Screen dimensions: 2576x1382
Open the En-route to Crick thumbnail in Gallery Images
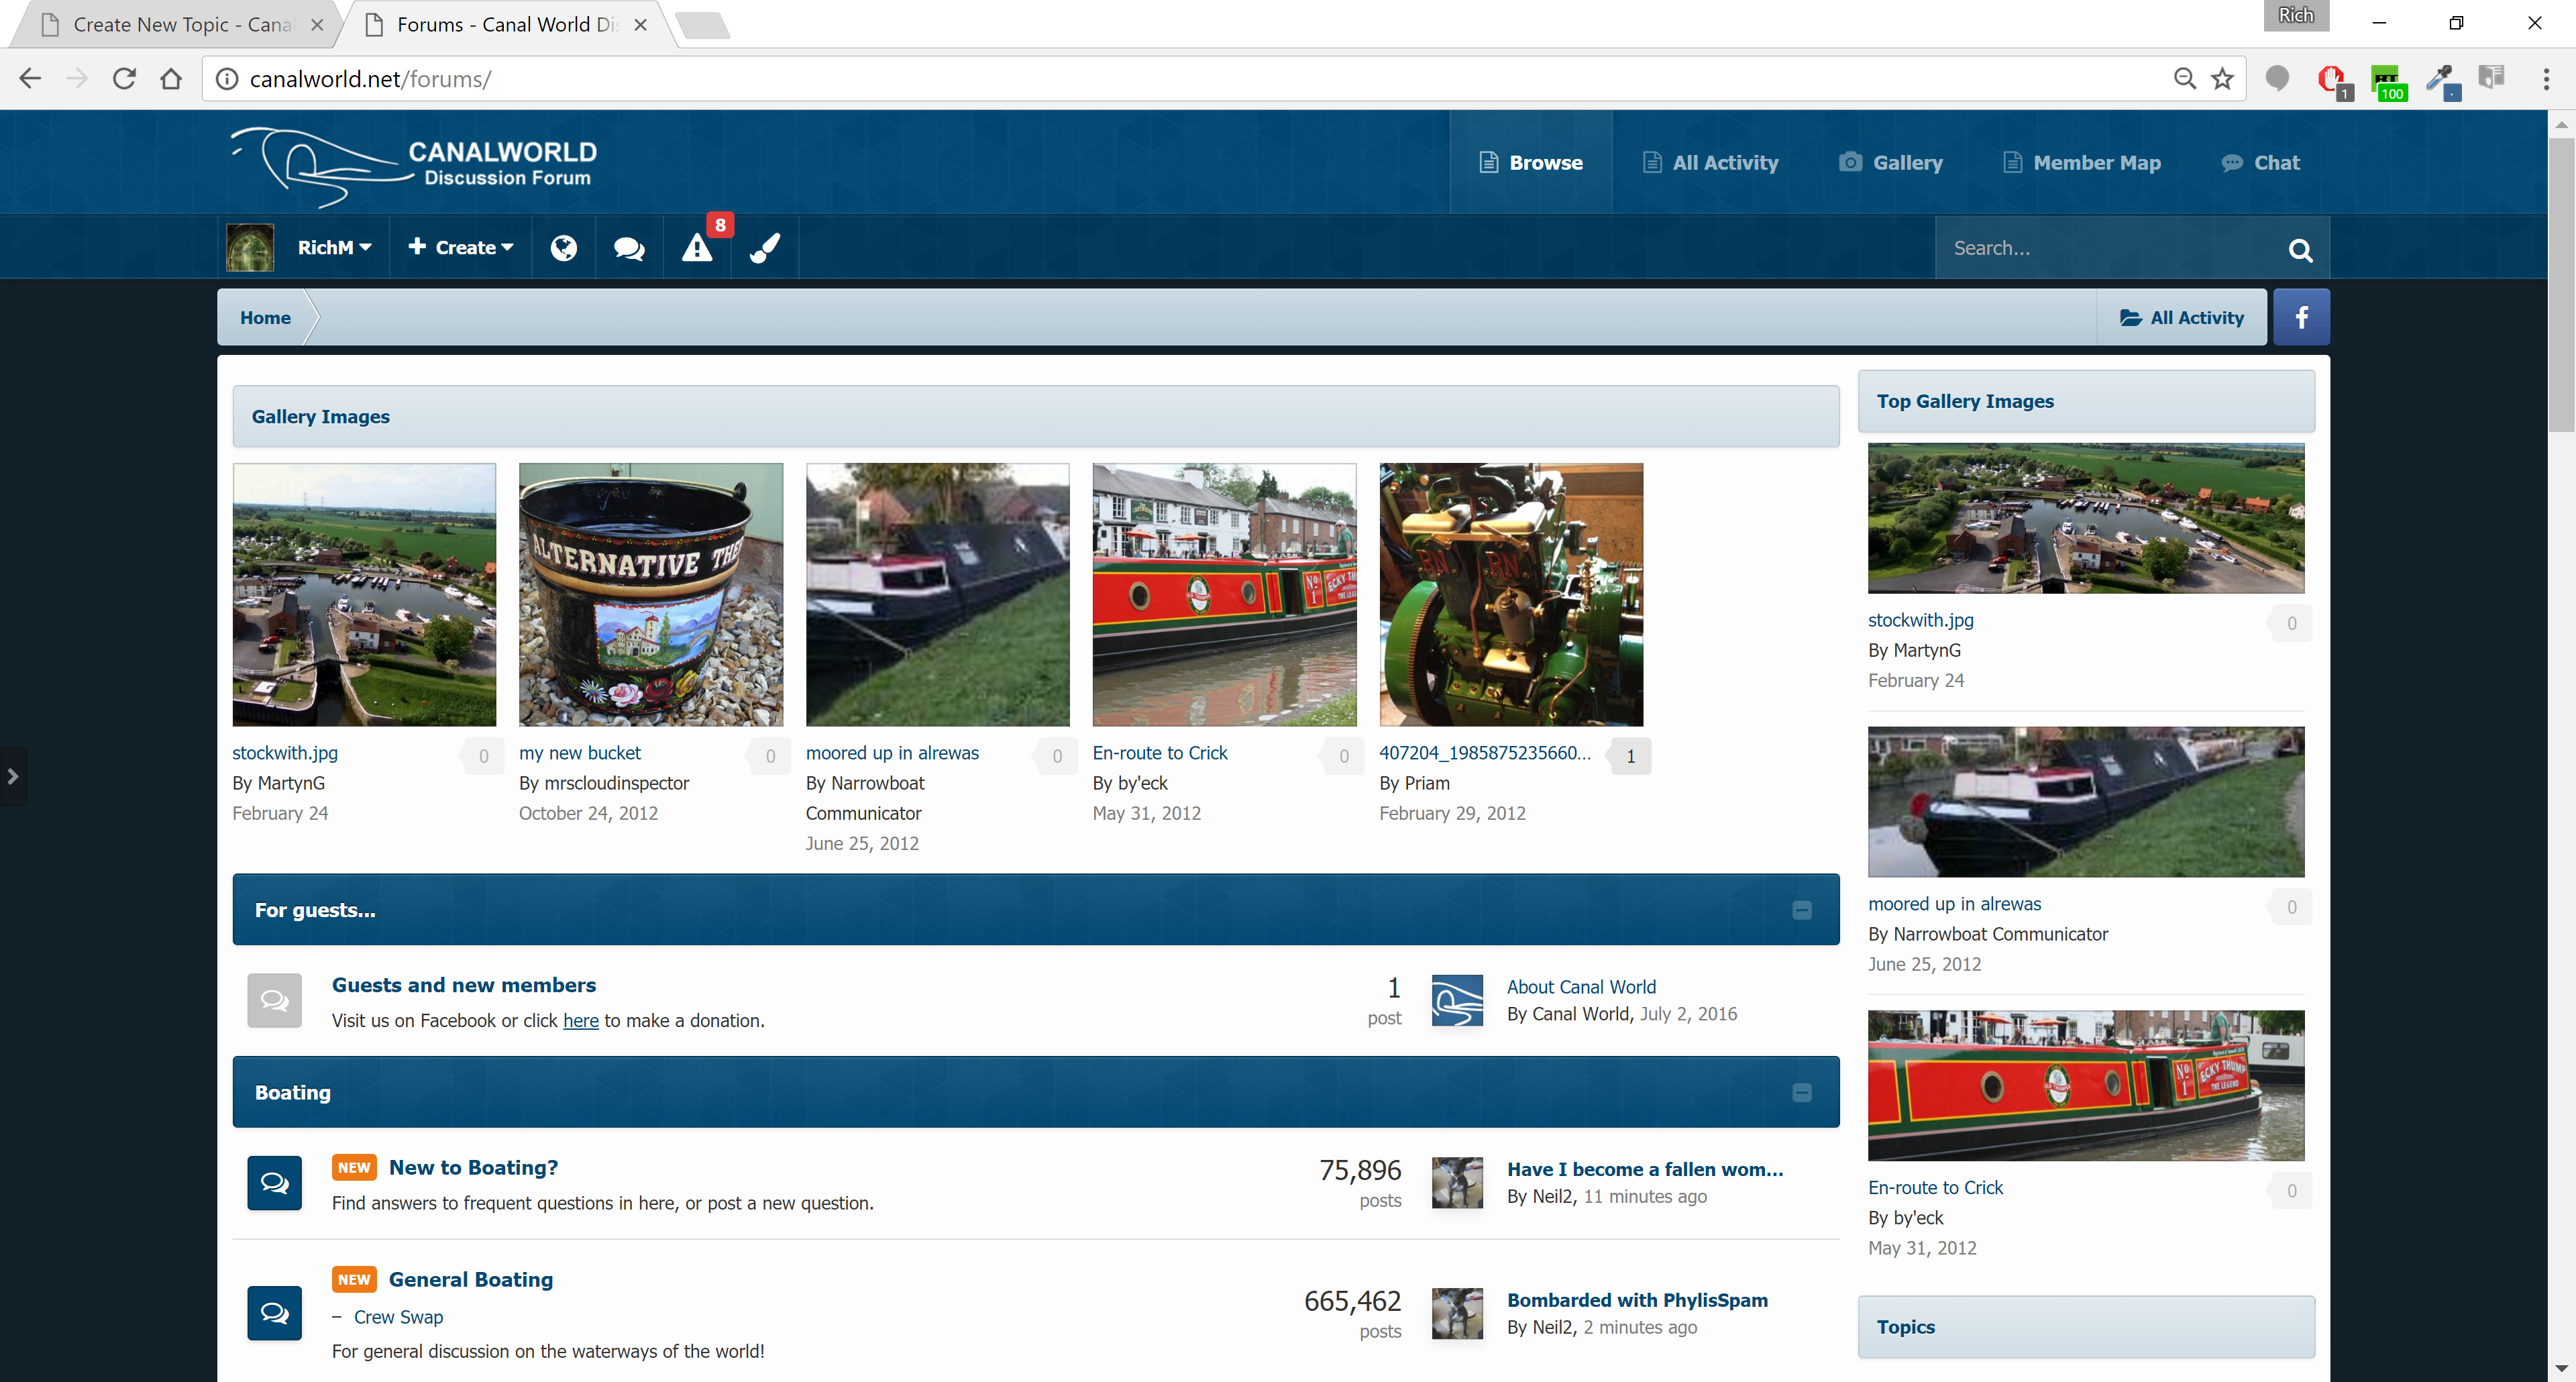(1224, 594)
